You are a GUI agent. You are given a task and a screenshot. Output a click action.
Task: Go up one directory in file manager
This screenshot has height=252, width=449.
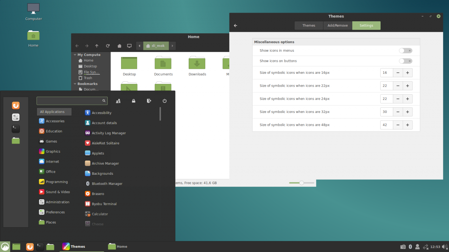pyautogui.click(x=97, y=46)
